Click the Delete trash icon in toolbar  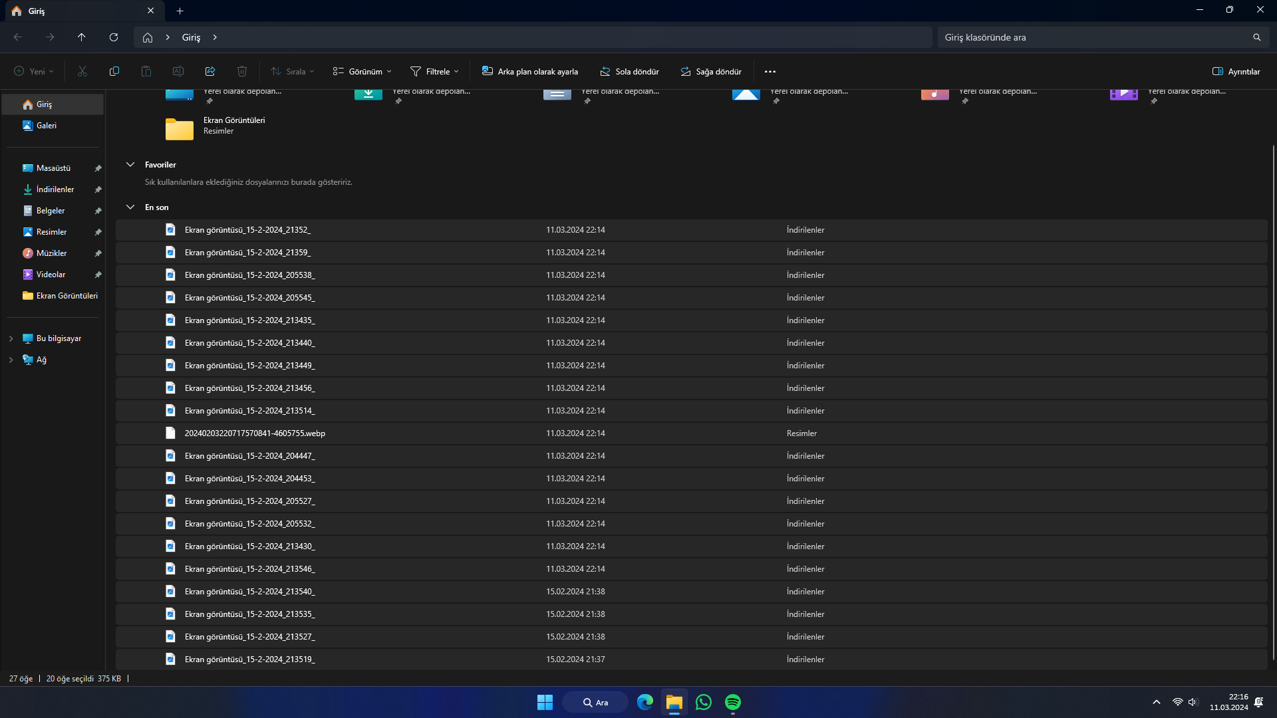[242, 71]
